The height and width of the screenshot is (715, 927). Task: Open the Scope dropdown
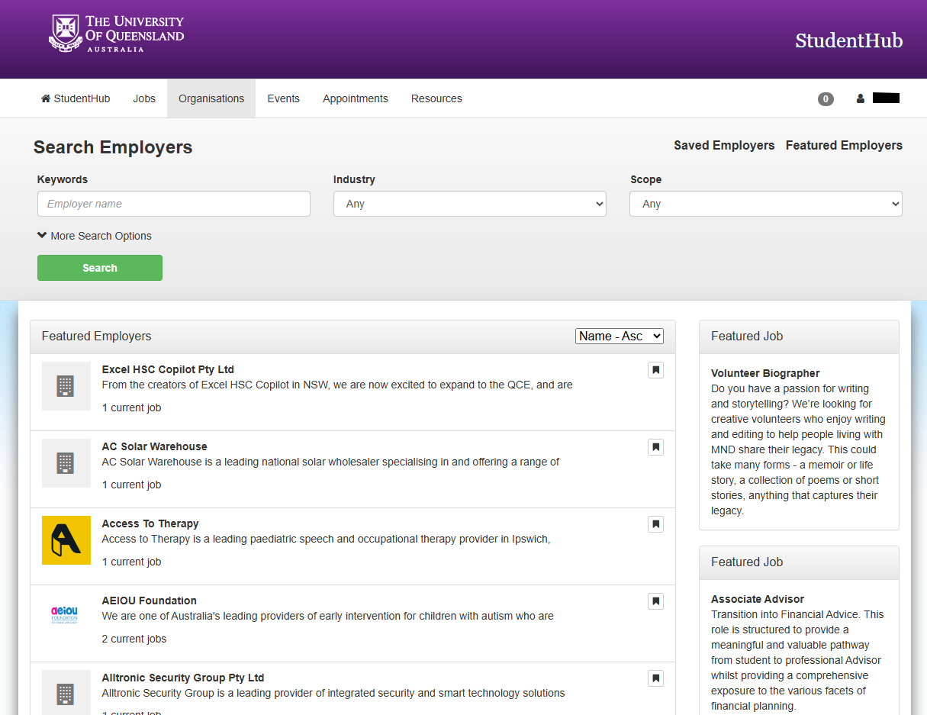coord(766,204)
